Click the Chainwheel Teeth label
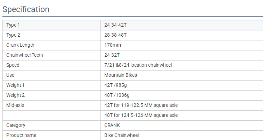Image resolution: width=267 pixels, height=140 pixels. tap(25, 55)
